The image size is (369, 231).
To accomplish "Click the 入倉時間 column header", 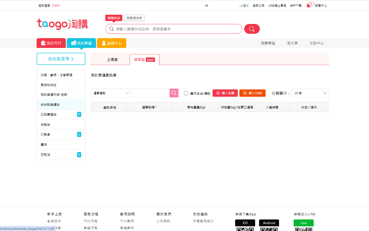I will tap(272, 107).
